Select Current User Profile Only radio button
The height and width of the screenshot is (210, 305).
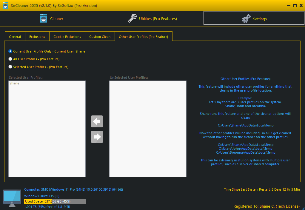(x=10, y=51)
